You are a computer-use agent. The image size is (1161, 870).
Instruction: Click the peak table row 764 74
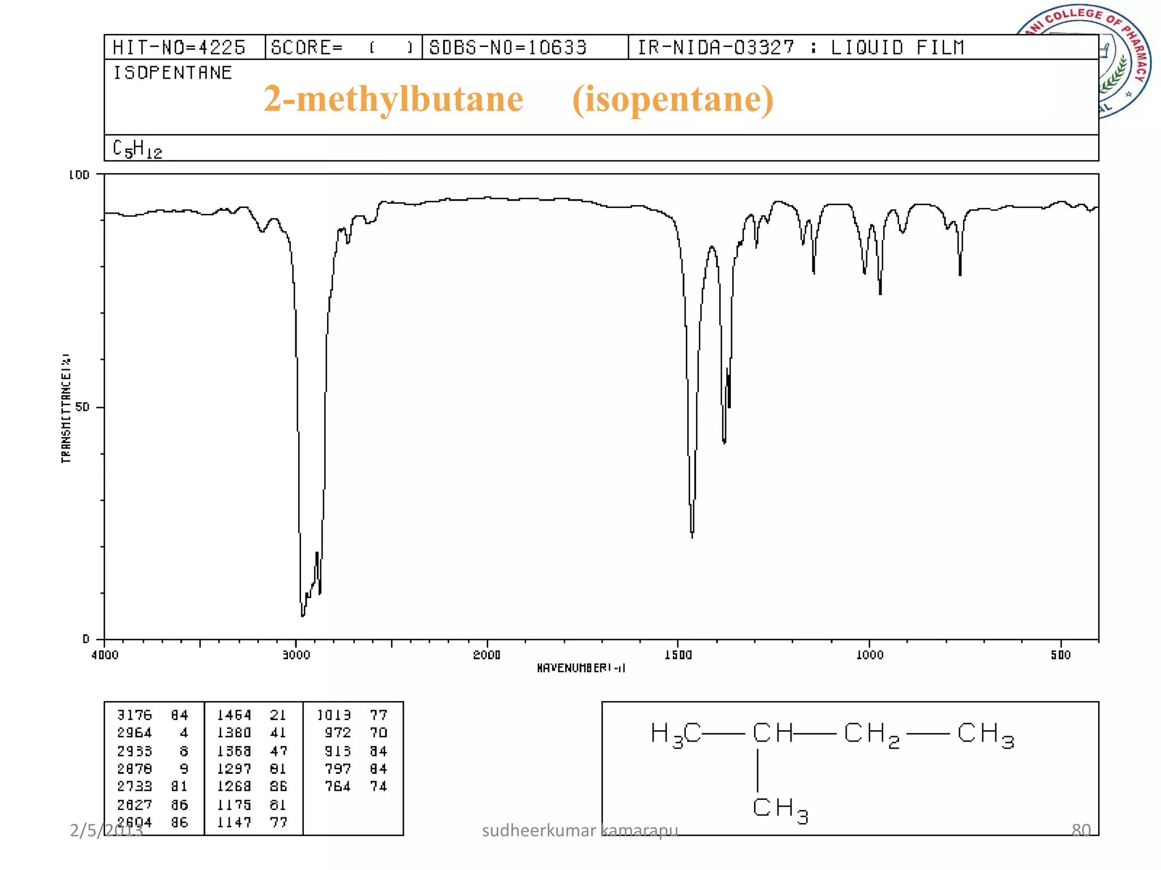point(356,787)
